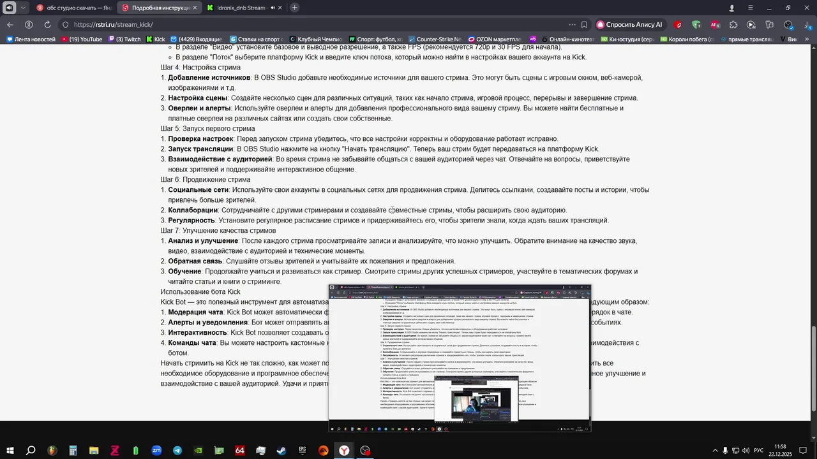Launch Steam from the taskbar
The image size is (817, 459).
pyautogui.click(x=281, y=450)
